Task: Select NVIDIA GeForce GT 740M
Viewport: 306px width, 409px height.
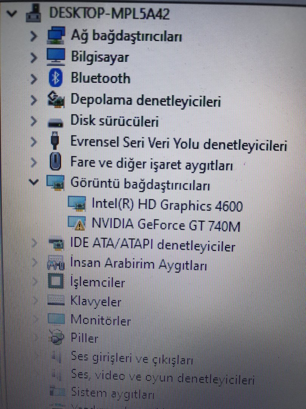Action: coord(166,225)
